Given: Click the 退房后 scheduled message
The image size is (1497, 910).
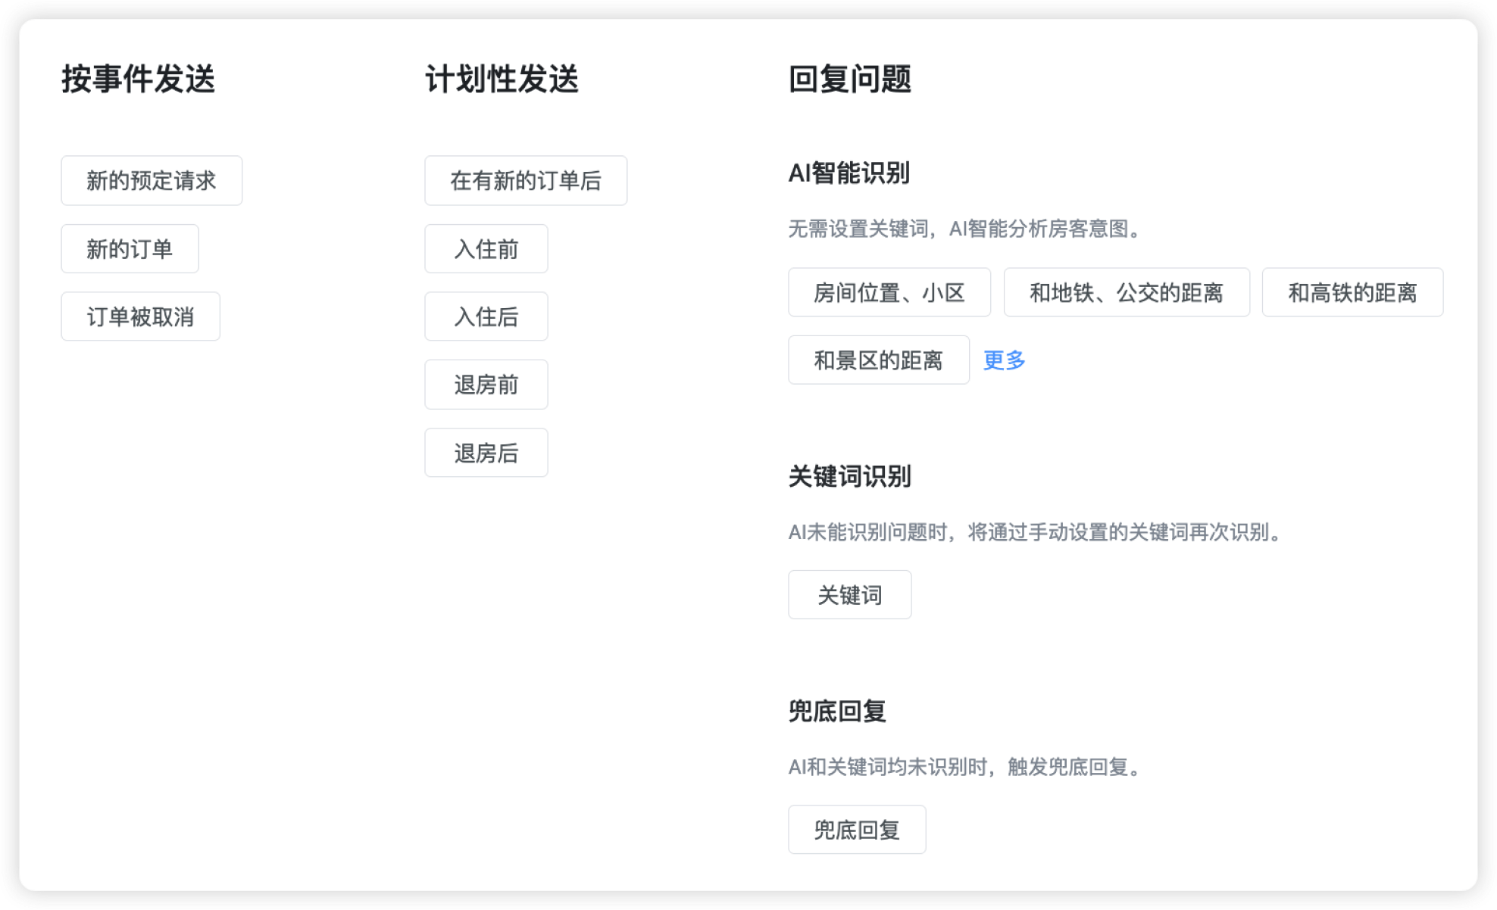Looking at the screenshot, I should 486,453.
